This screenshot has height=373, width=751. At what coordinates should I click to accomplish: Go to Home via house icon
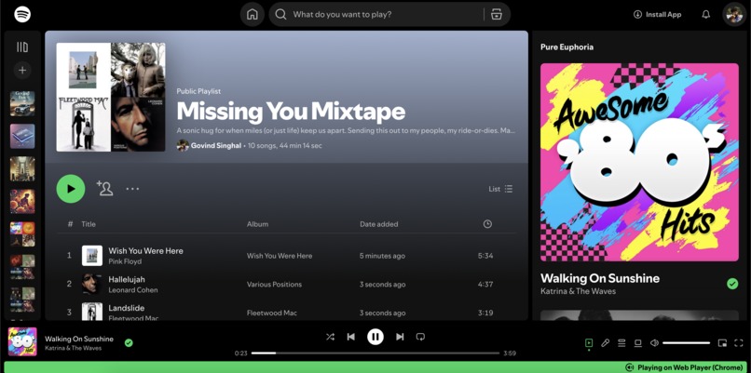pos(252,14)
